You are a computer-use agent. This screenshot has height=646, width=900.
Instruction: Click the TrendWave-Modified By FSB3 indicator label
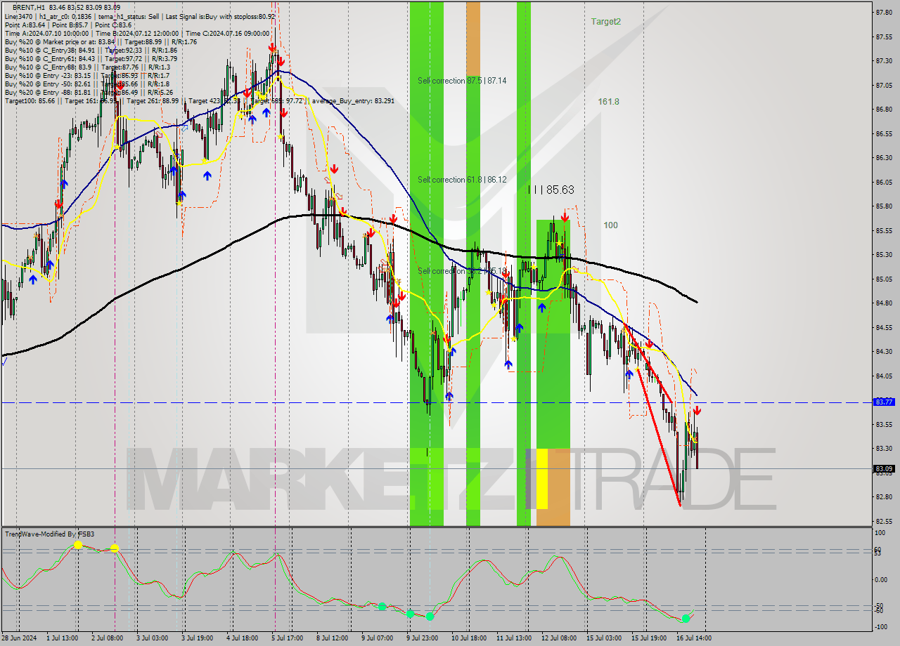50,534
